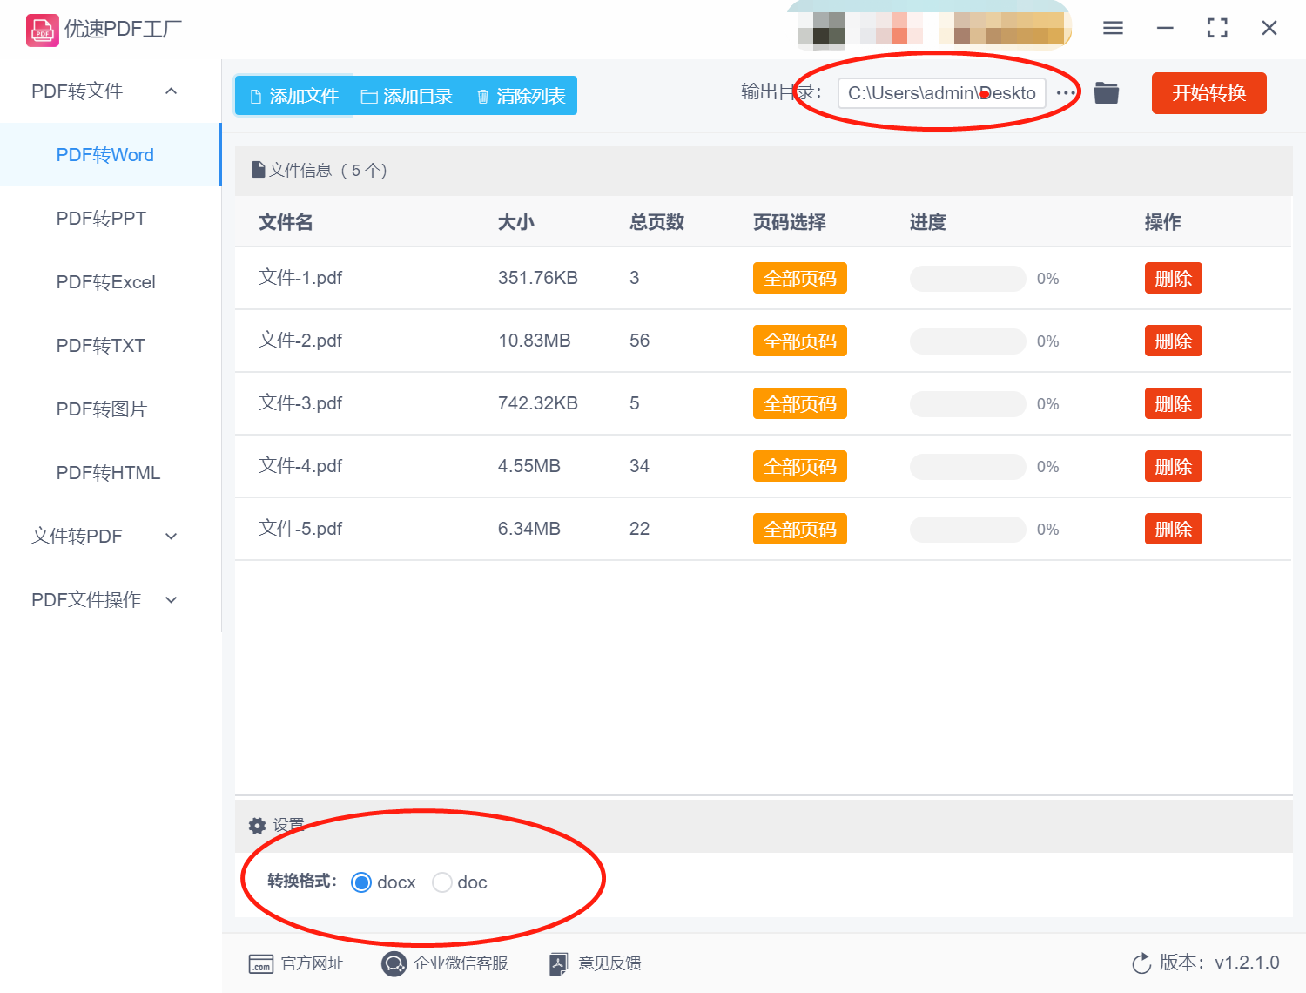Click the settings gear icon

[257, 825]
